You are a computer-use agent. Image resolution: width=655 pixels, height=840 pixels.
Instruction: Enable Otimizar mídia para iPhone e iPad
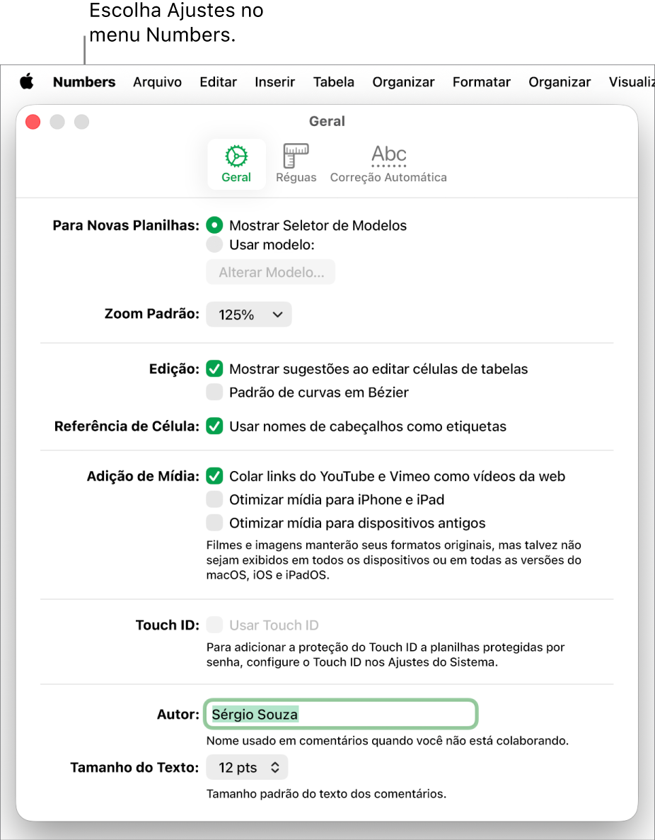[x=214, y=499]
